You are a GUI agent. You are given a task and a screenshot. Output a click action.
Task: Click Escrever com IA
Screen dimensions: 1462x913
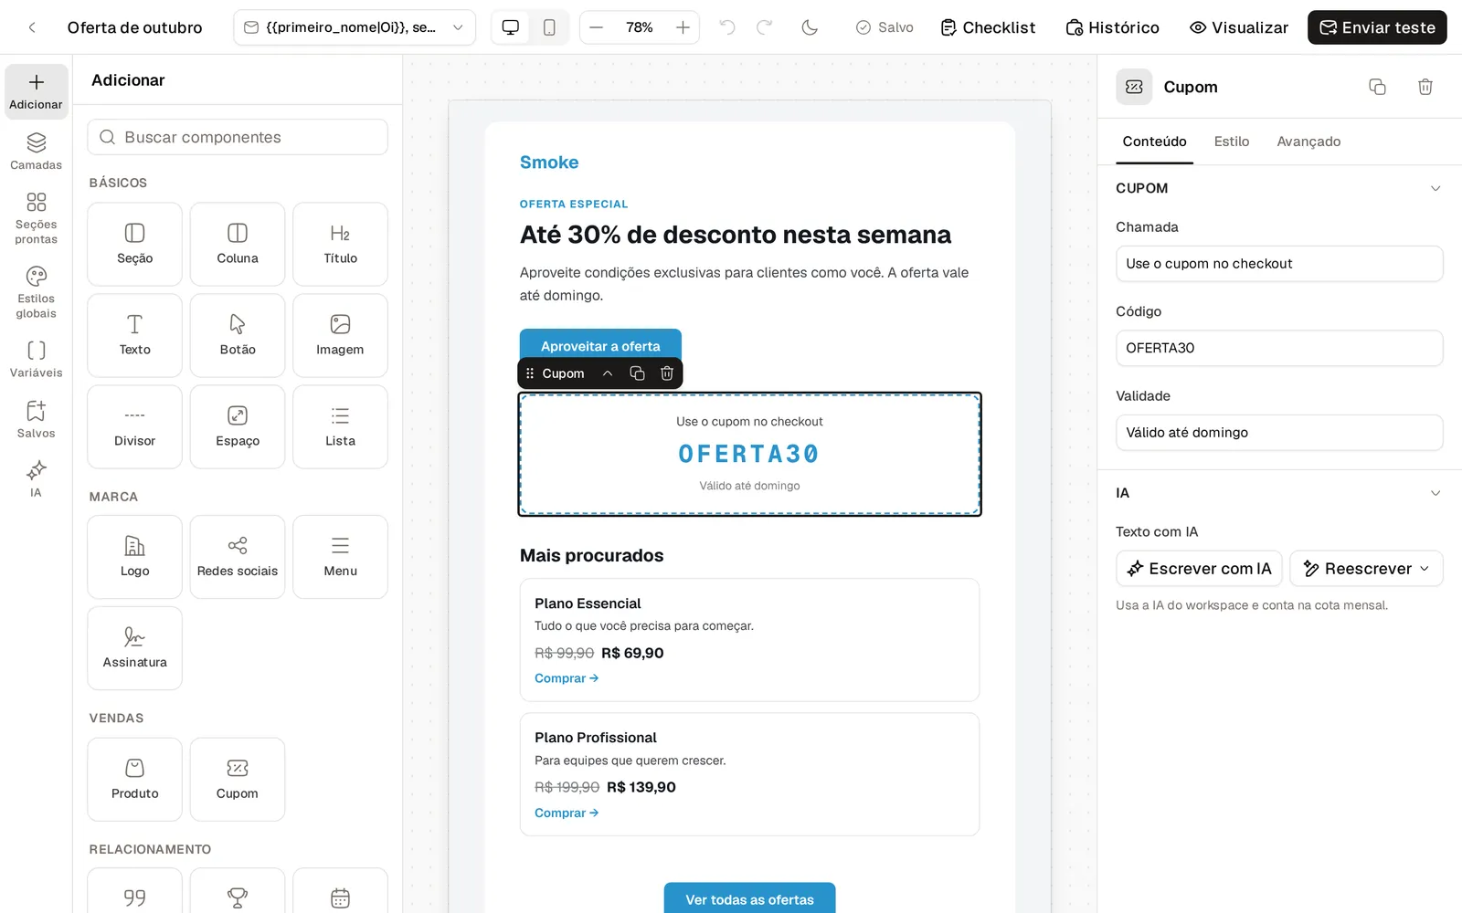click(1199, 568)
